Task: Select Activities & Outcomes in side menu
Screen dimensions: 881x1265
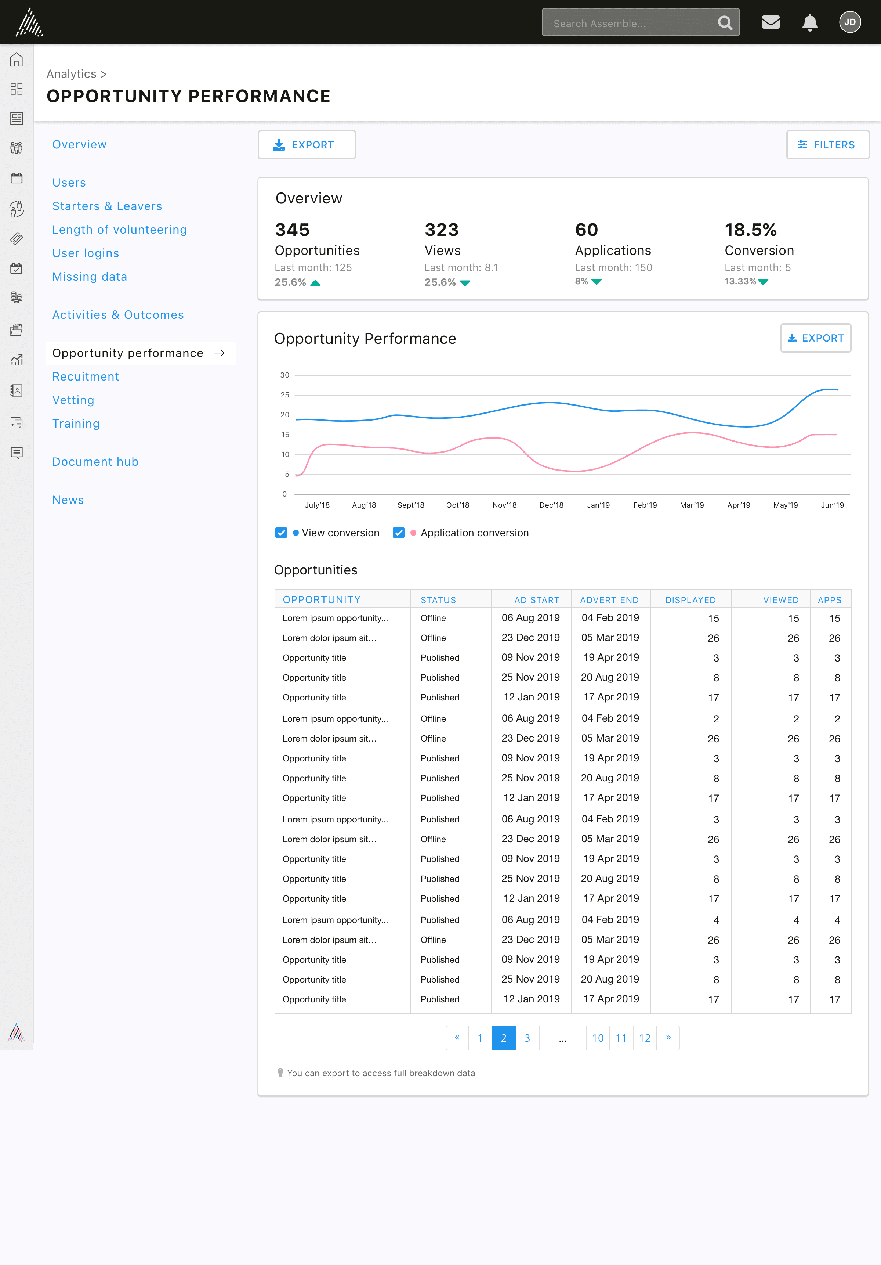Action: click(x=118, y=314)
